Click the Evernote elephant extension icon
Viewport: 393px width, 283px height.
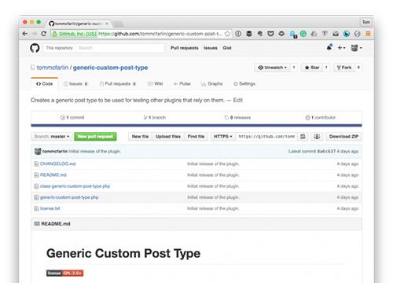pyautogui.click(x=260, y=34)
